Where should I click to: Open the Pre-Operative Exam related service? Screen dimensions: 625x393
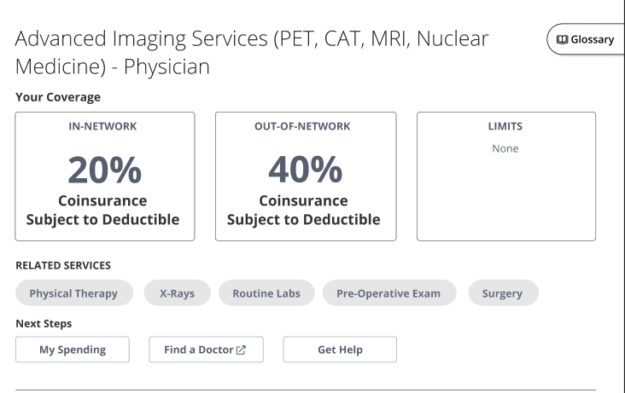[x=388, y=293]
